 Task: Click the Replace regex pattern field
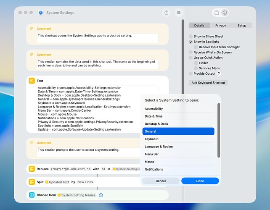click(x=71, y=169)
